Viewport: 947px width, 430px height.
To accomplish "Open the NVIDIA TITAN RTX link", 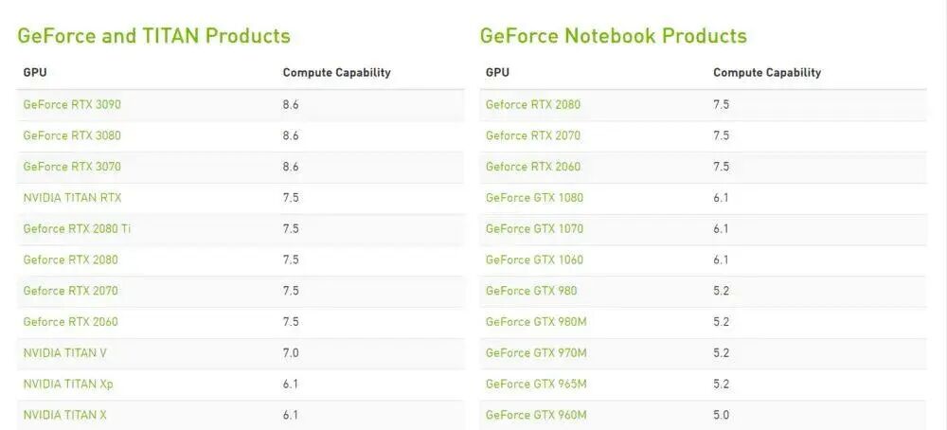I will 72,198.
